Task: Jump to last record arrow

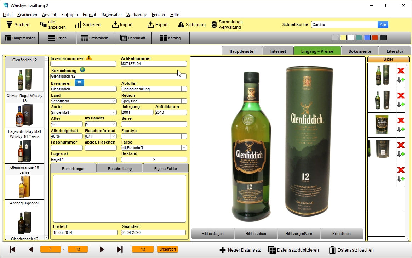Action: tap(120, 249)
